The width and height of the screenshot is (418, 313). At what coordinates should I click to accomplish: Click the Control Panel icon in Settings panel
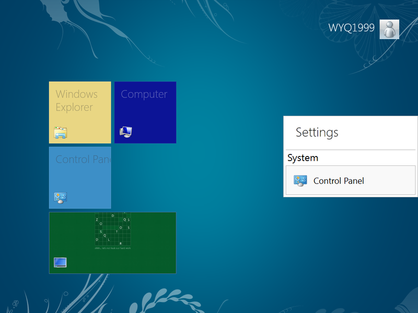300,180
